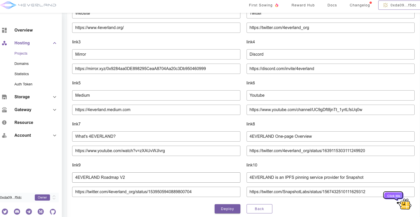Open the Overview menu item

coord(23,30)
